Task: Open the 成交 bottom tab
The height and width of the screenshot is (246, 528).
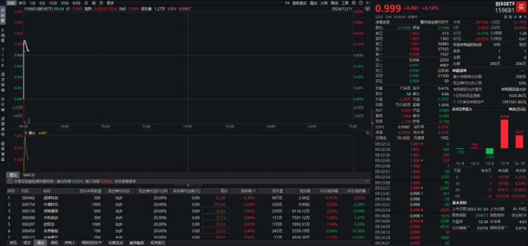Action: tap(27, 242)
